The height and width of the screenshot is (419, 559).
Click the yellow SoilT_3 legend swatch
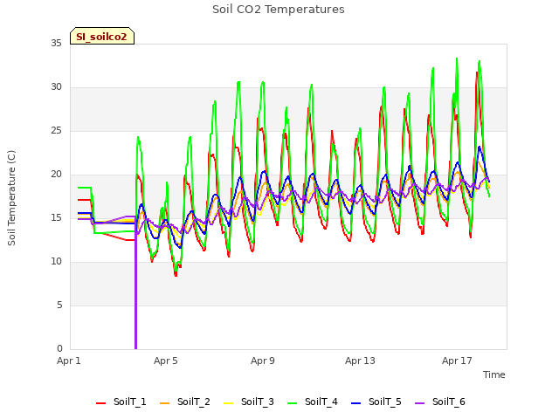pos(229,403)
